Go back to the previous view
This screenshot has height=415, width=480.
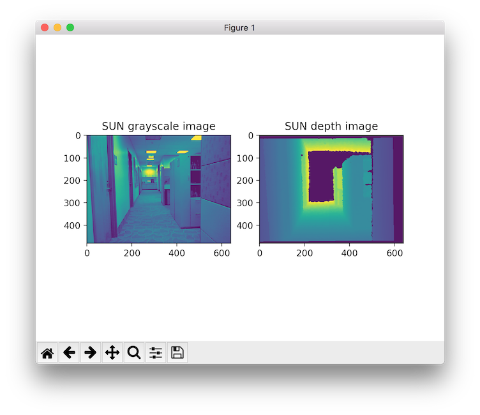pyautogui.click(x=69, y=352)
